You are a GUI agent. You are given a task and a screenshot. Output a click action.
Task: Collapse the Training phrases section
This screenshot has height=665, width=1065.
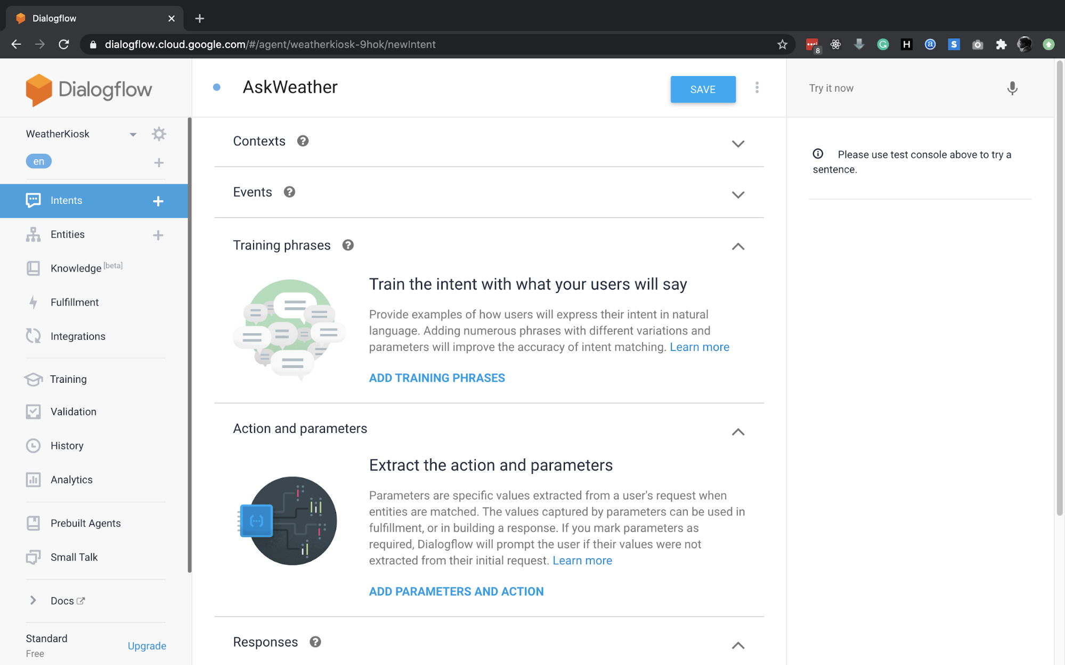coord(737,246)
